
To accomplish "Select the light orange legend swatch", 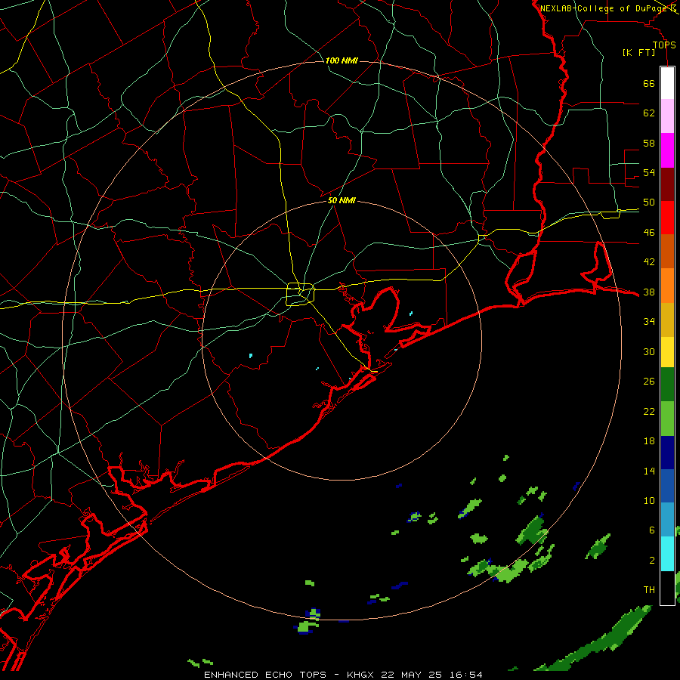I will pyautogui.click(x=667, y=286).
